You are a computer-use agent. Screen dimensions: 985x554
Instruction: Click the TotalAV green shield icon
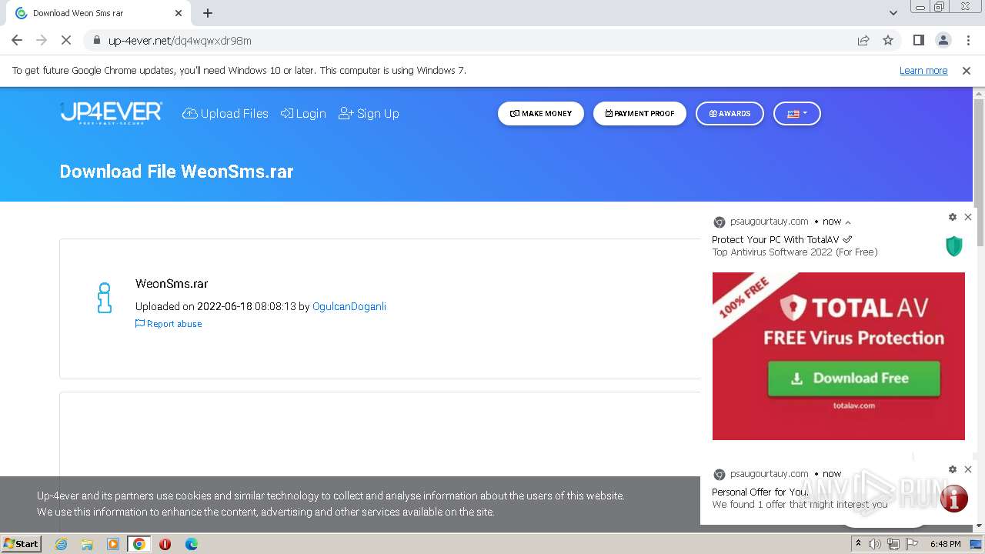tap(954, 245)
